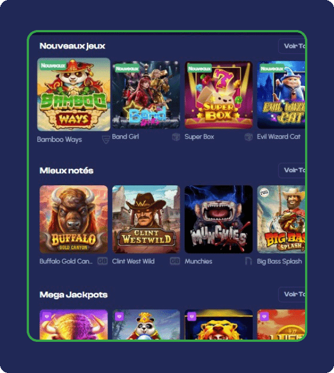Click the provider icon next to Band Girl
The height and width of the screenshot is (373, 334).
point(176,137)
